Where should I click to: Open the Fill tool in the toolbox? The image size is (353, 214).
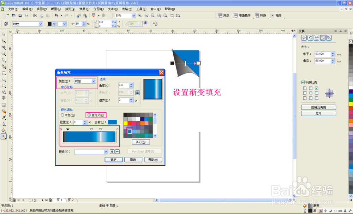point(4,130)
